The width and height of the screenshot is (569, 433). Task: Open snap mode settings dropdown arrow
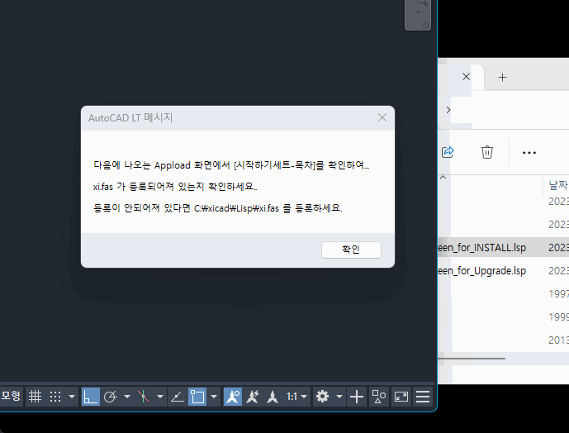click(x=72, y=397)
